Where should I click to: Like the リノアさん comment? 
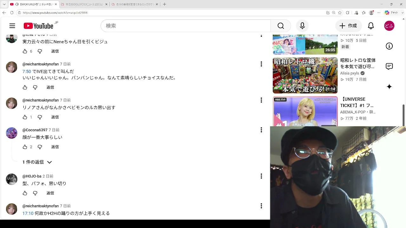[x=25, y=117]
